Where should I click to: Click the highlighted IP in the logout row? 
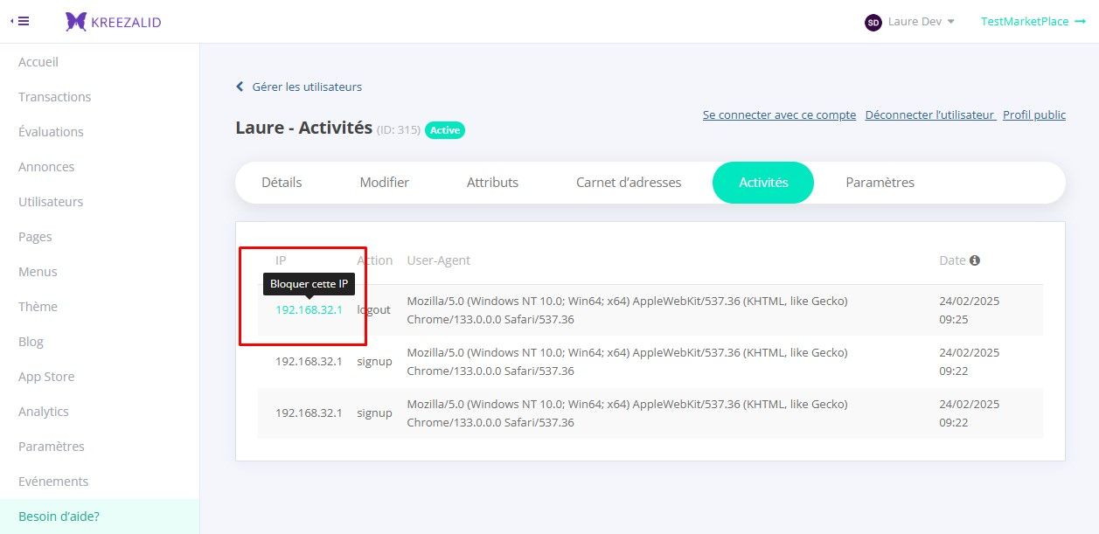[x=309, y=309]
